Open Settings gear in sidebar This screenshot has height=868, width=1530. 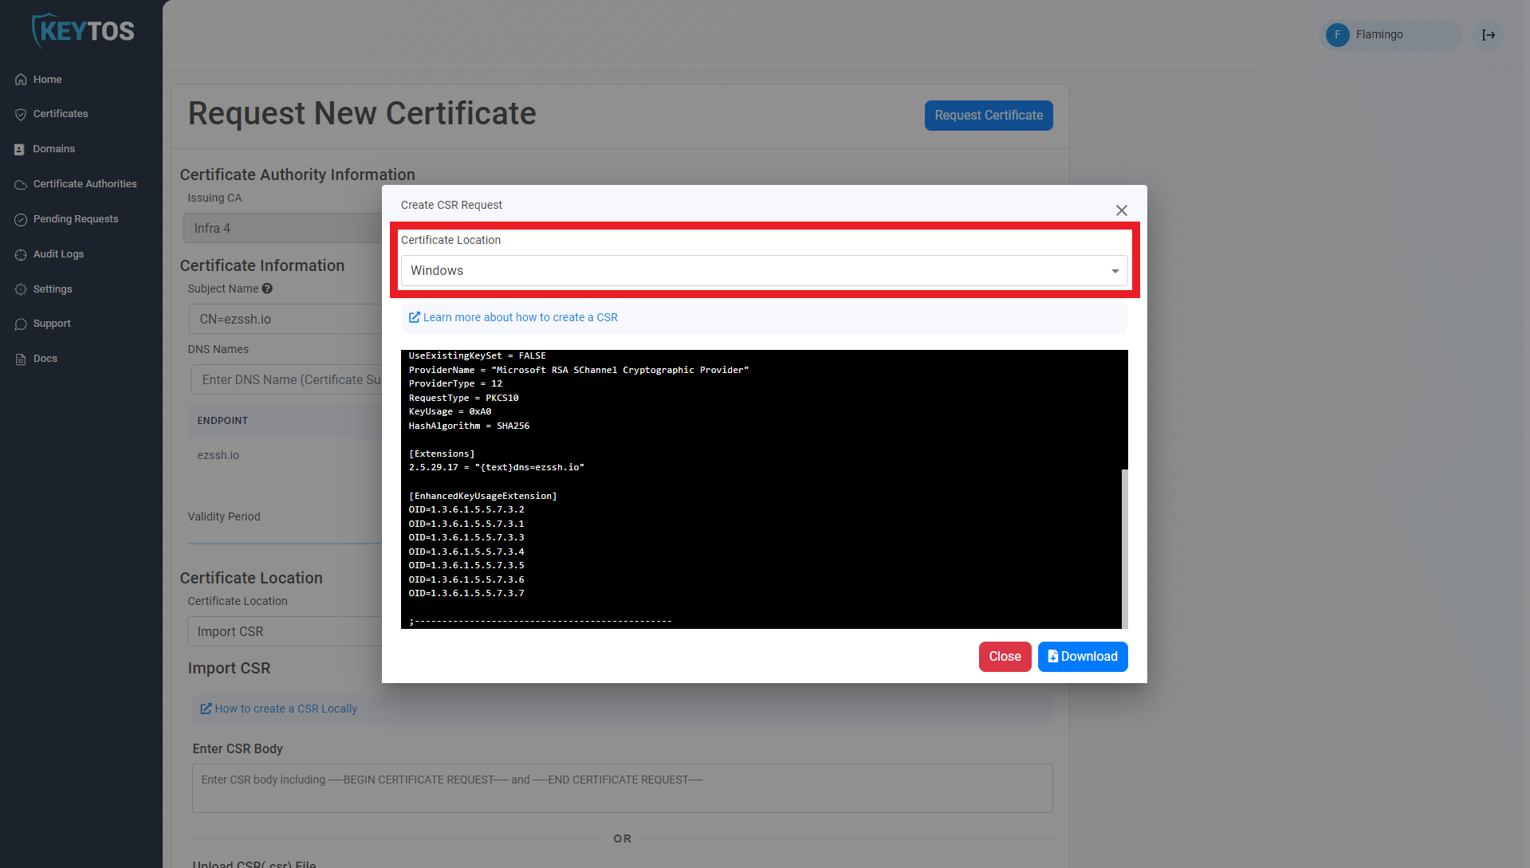[21, 289]
